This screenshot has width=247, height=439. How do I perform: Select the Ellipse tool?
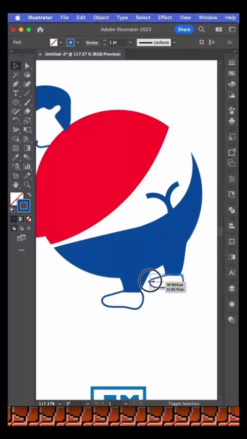16,102
